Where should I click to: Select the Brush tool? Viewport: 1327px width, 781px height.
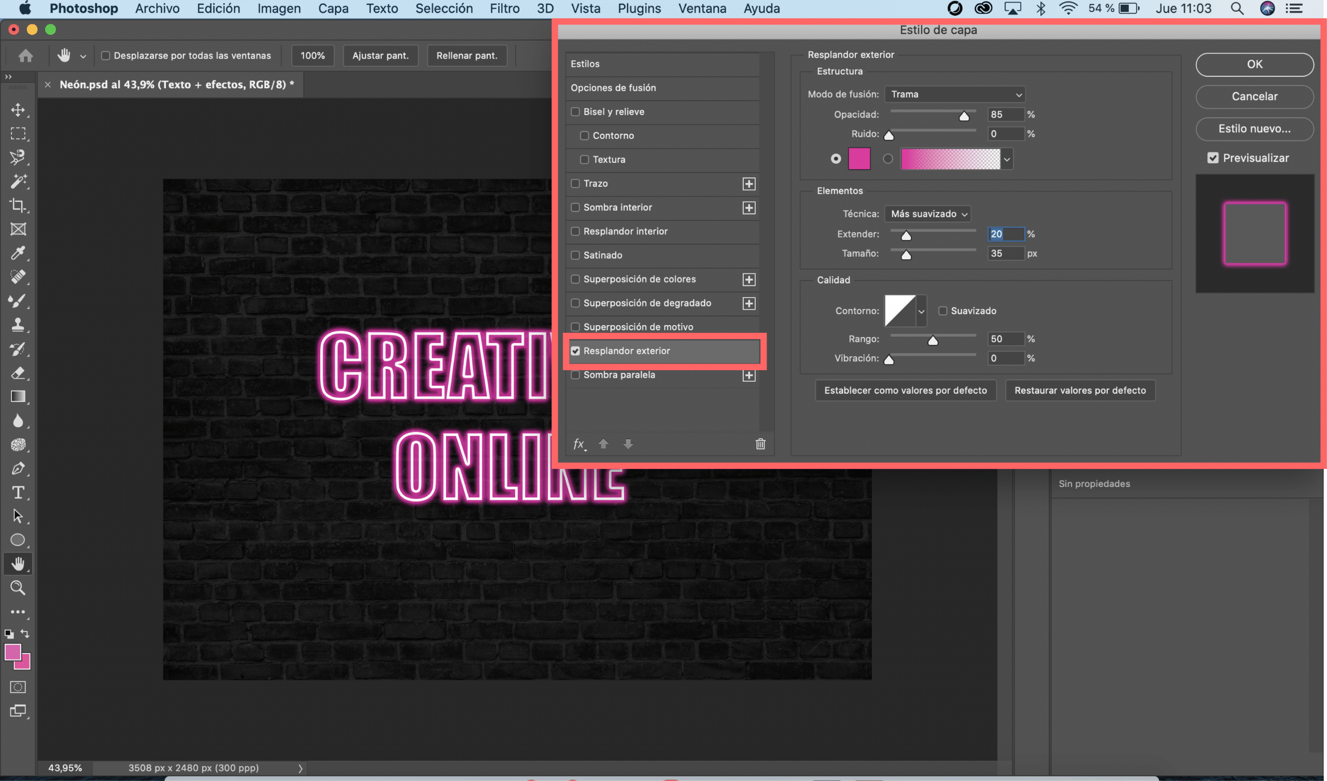tap(18, 301)
